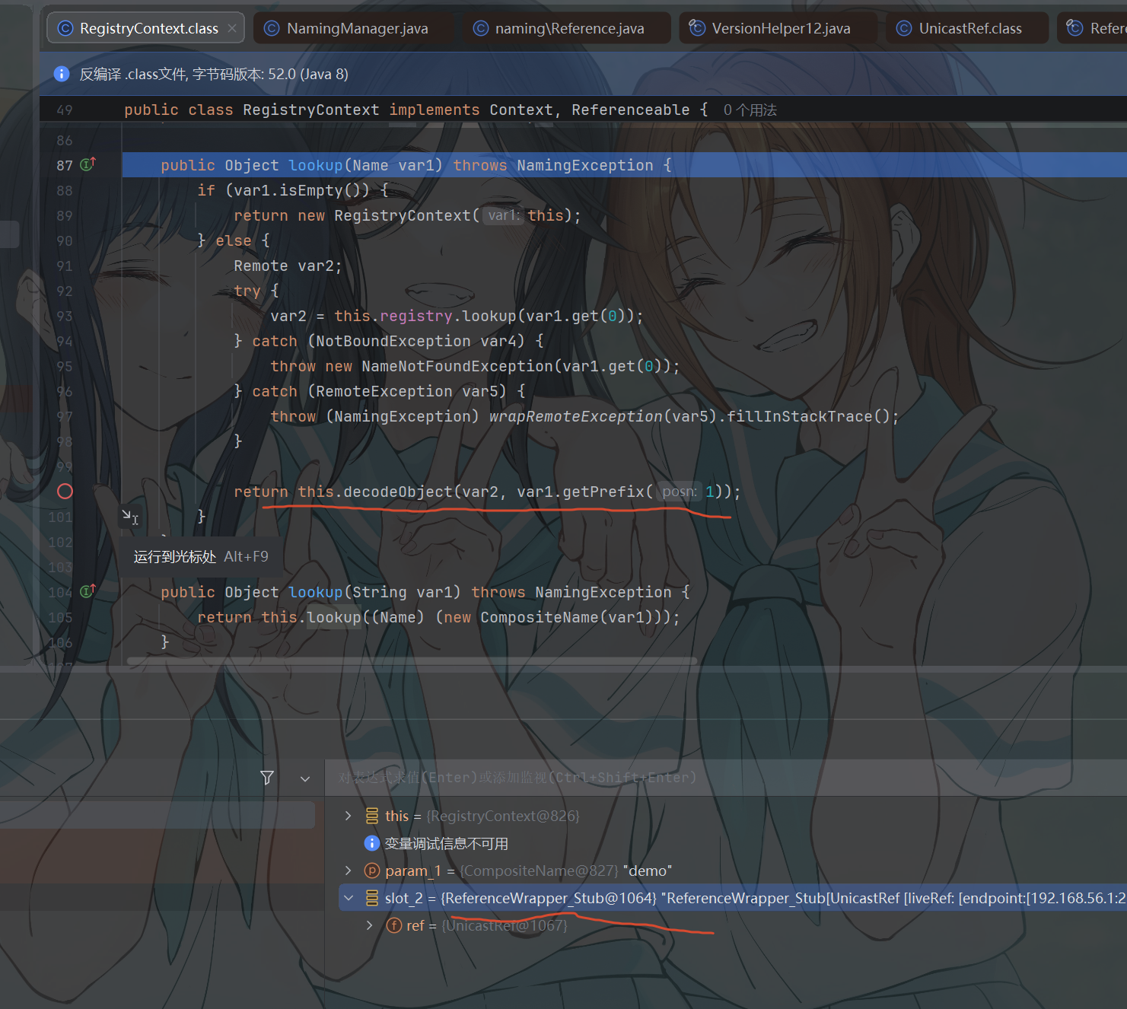Click the implements gutter icon on line 87
1127x1009 pixels.
tap(88, 164)
